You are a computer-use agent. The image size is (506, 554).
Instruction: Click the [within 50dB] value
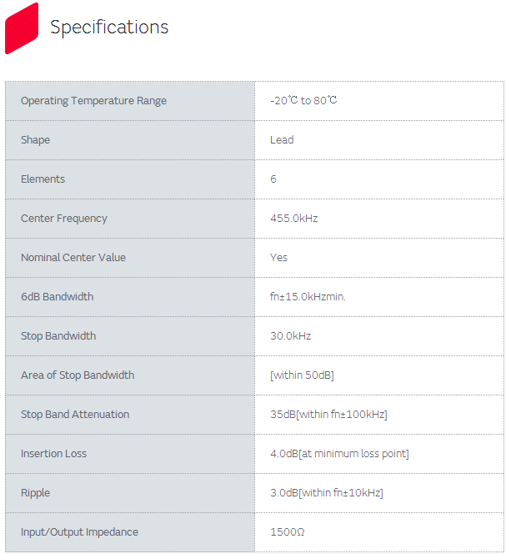(x=302, y=375)
